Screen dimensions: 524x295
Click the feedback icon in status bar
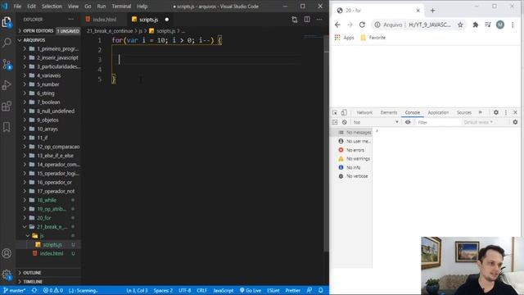click(309, 290)
